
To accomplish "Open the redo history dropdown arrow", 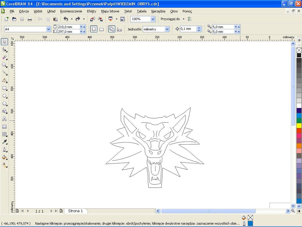I will click(84, 19).
